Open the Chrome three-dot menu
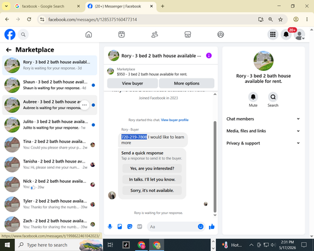Viewport: 314px width, 251px height. click(307, 19)
